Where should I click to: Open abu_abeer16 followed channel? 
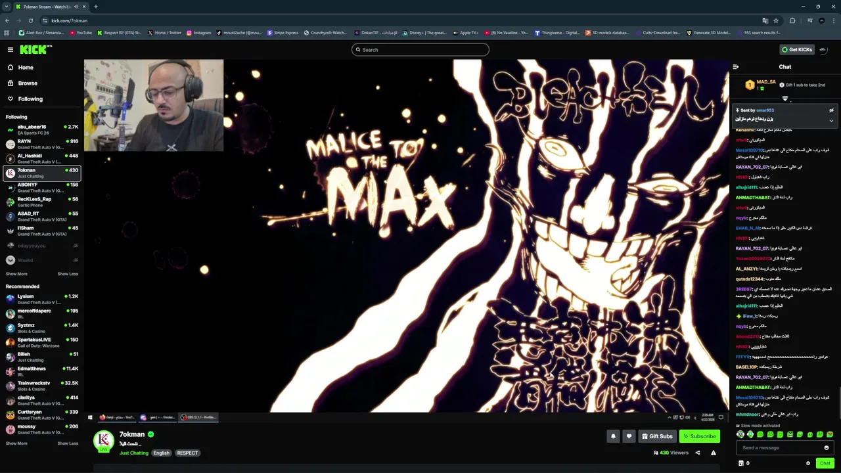[x=42, y=129]
